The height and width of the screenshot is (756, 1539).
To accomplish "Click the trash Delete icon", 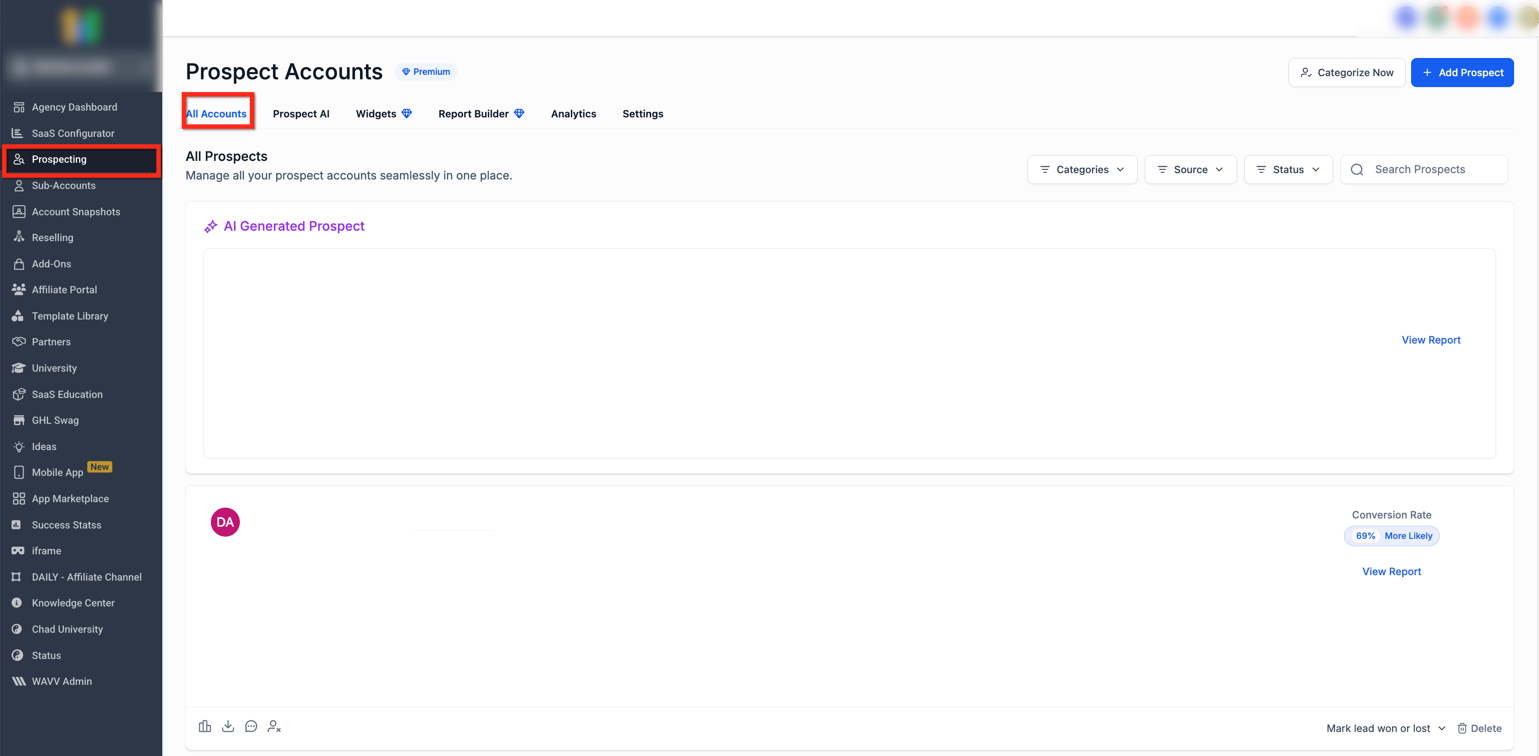I will (x=1462, y=728).
